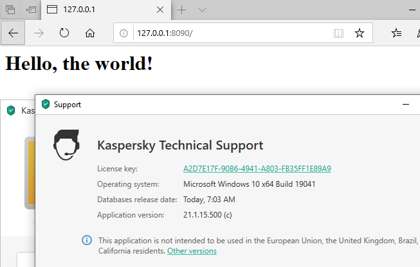Image resolution: width=420 pixels, height=267 pixels.
Task: Refresh the current page
Action: 64,33
